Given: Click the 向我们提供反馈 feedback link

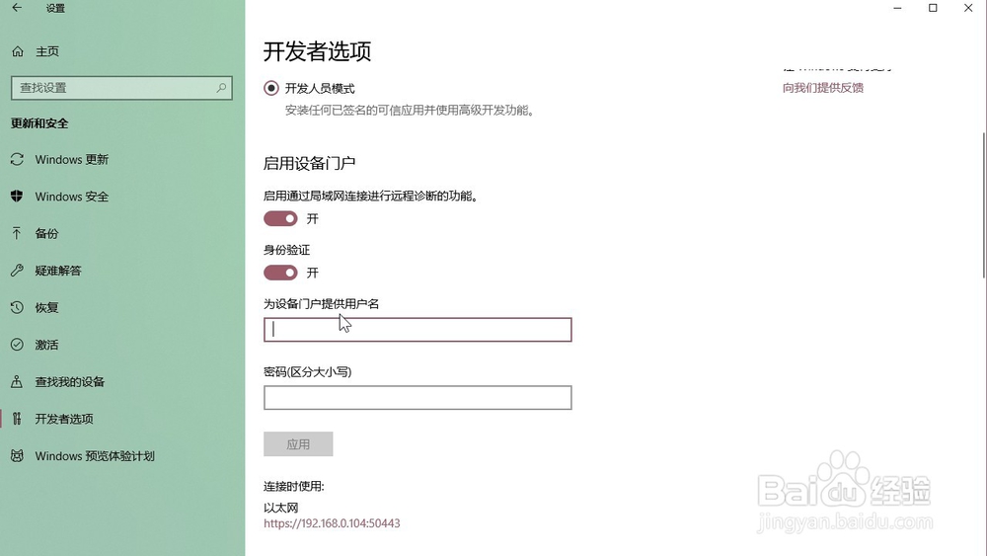Looking at the screenshot, I should (823, 88).
